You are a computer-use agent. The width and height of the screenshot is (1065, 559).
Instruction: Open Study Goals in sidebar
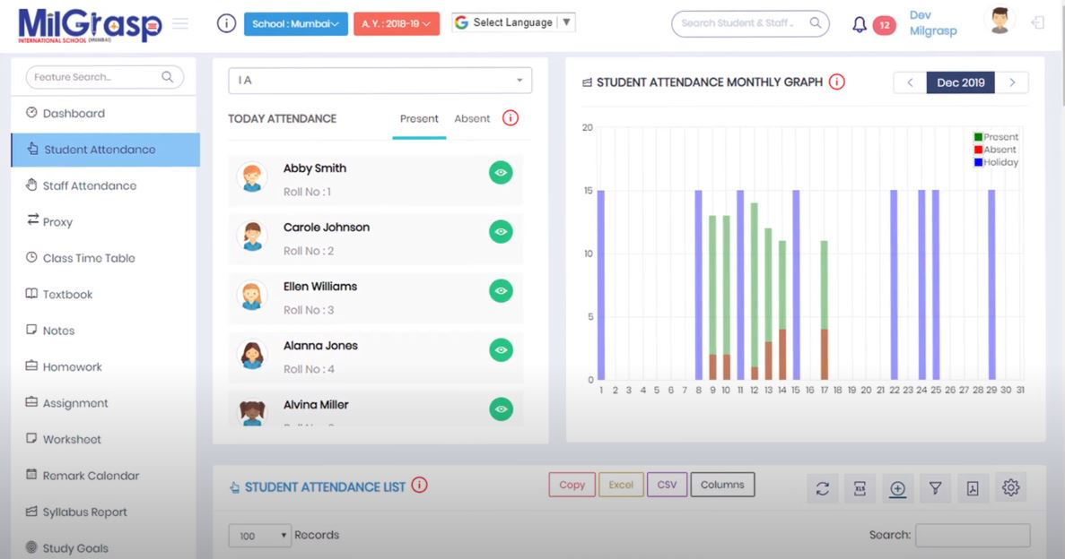click(x=103, y=548)
